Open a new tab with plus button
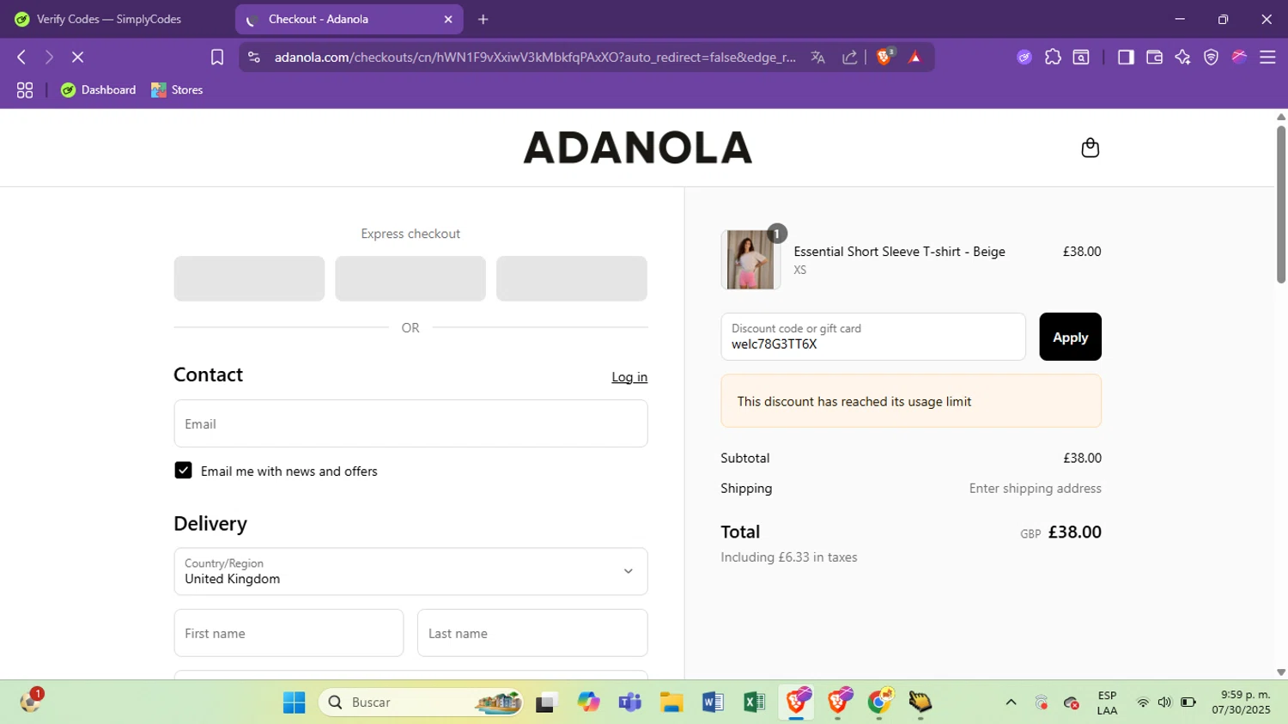This screenshot has height=724, width=1288. 483,19
